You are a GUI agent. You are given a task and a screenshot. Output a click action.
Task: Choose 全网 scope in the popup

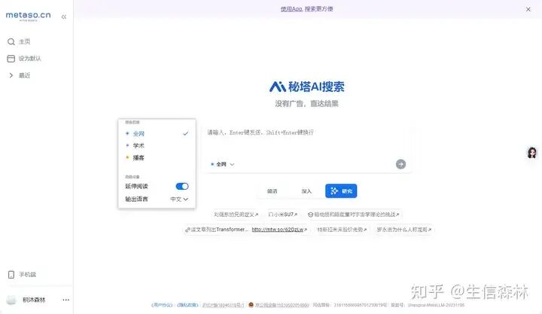coord(157,133)
